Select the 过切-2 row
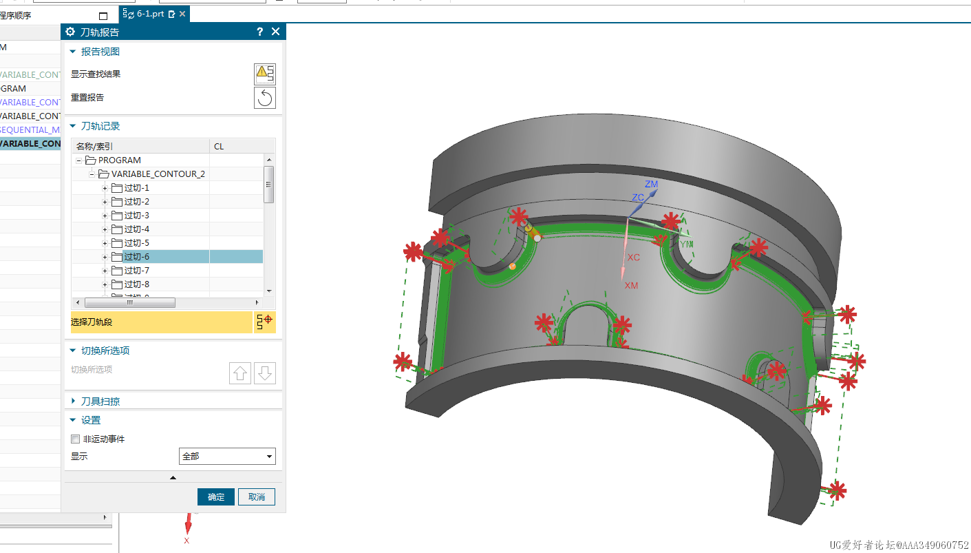This screenshot has height=553, width=971. click(167, 202)
